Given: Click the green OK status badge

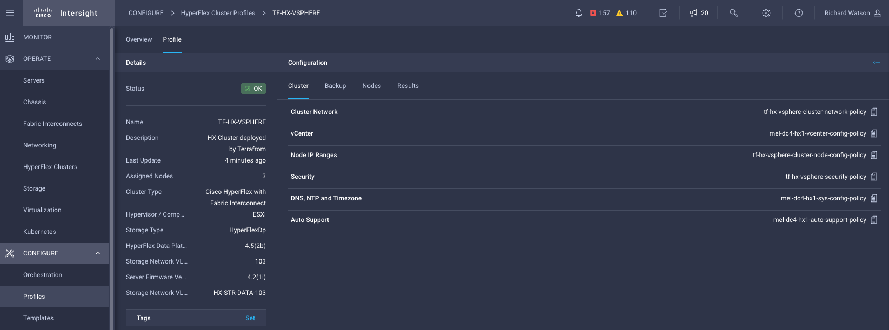Looking at the screenshot, I should pyautogui.click(x=253, y=89).
